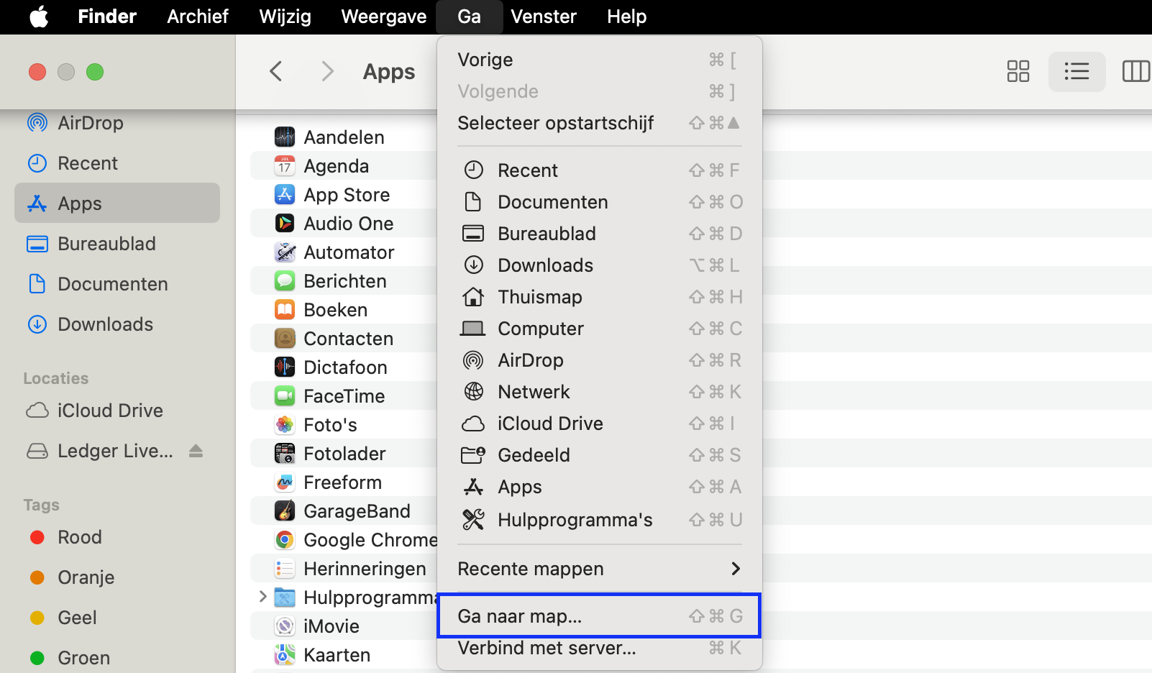Open GarageBand from the Apps list
This screenshot has width=1152, height=673.
pos(357,511)
